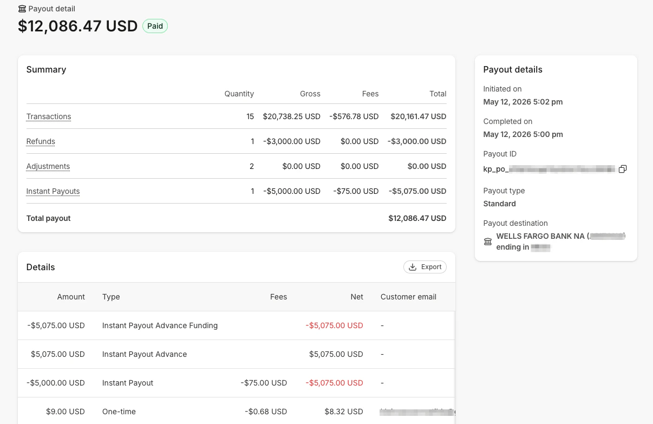Click the bank icon beside Payout detail

(22, 9)
